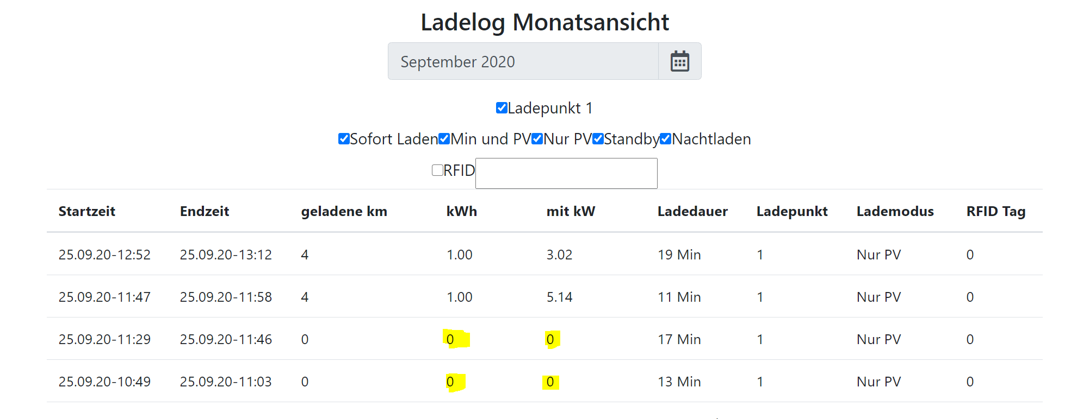Toggle the Standby checkbox
This screenshot has width=1077, height=419.
click(598, 139)
